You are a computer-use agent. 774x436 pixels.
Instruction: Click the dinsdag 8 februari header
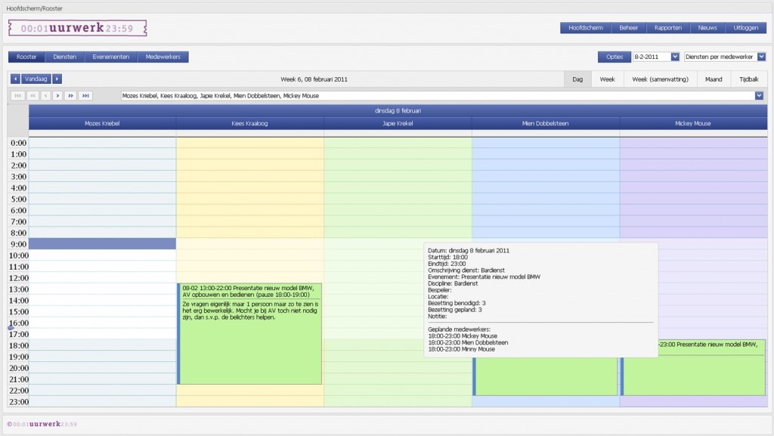[x=398, y=110]
